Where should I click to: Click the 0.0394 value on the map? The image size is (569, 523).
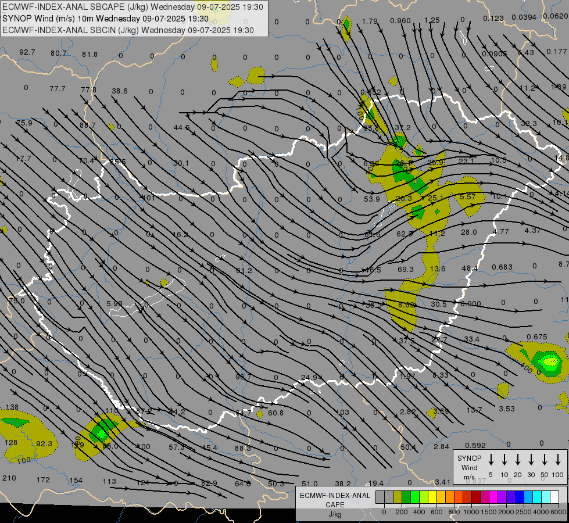(x=524, y=17)
